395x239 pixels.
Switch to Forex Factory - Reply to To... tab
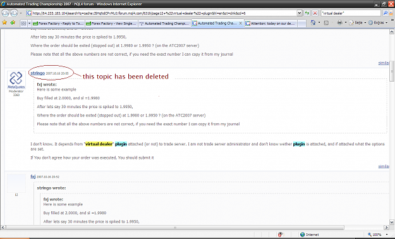click(x=58, y=23)
